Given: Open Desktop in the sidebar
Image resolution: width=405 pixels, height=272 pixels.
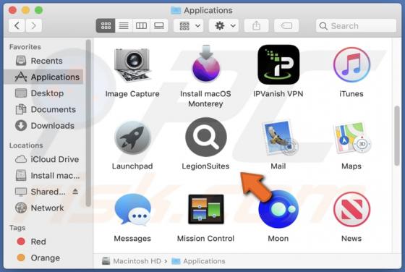Looking at the screenshot, I should [x=44, y=93].
